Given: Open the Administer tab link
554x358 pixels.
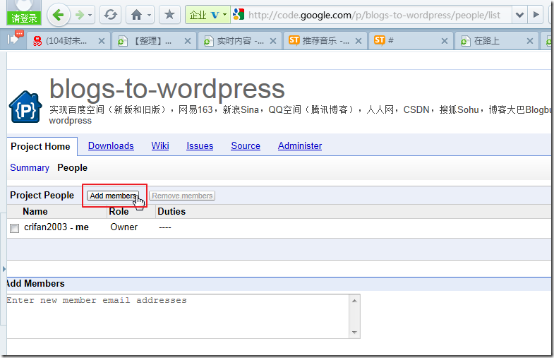Looking at the screenshot, I should [300, 145].
